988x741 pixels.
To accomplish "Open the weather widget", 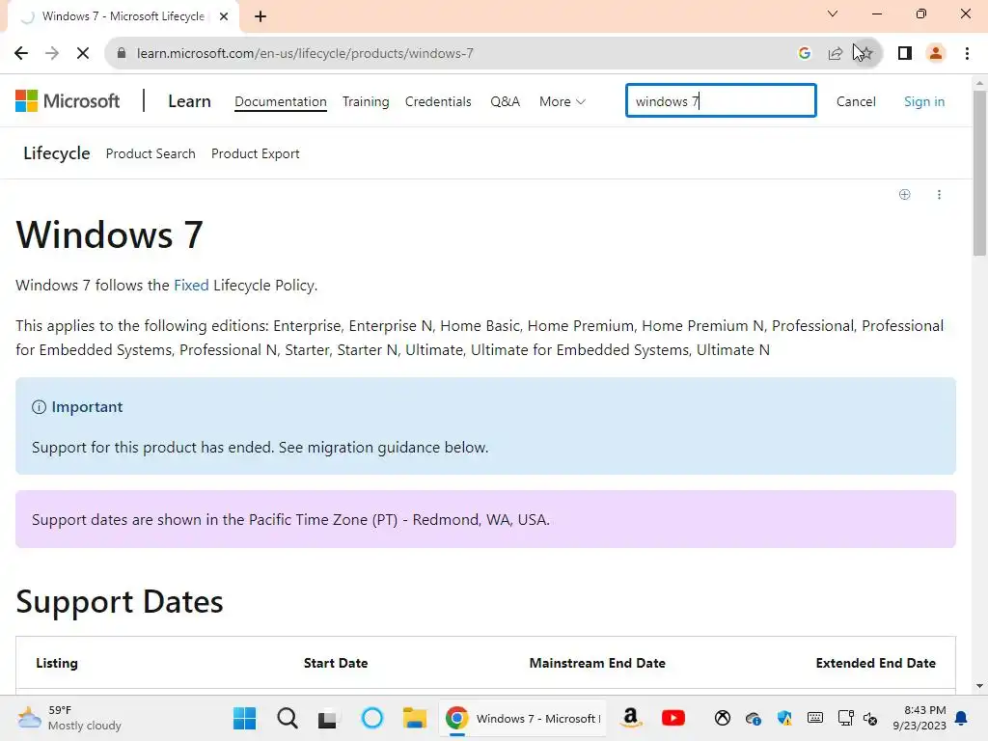I will click(69, 718).
